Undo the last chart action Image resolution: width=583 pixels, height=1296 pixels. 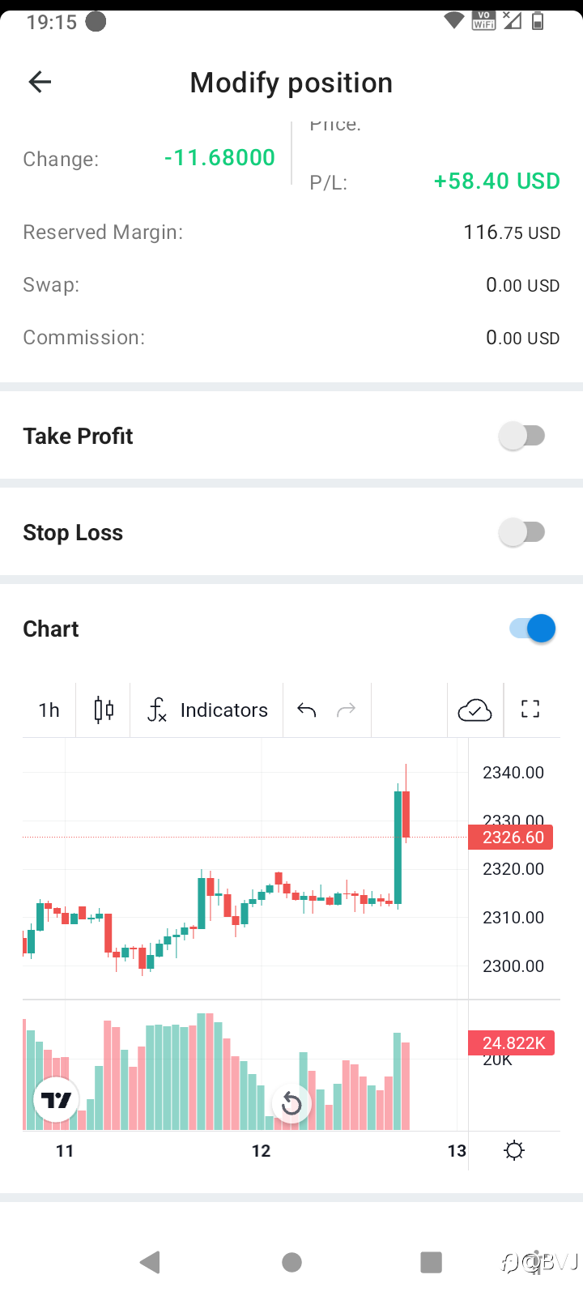tap(306, 710)
